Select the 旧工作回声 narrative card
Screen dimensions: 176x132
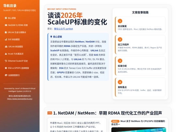[x=140, y=45]
